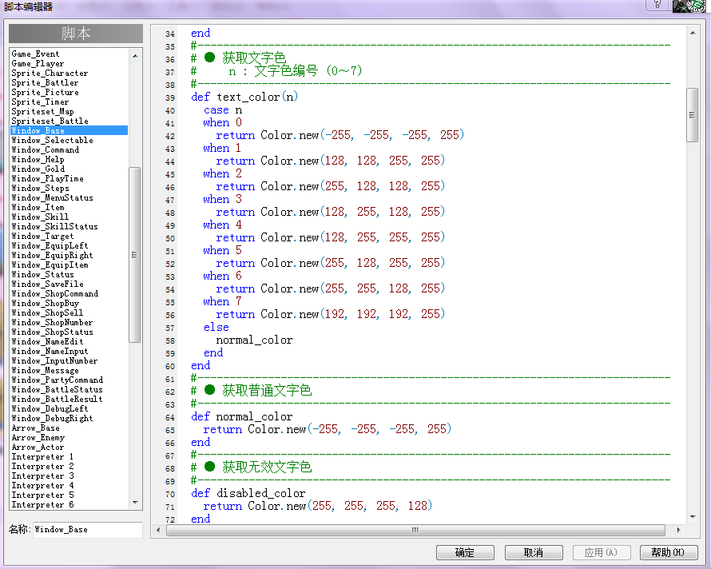Choose the Window_Item script

(x=70, y=207)
